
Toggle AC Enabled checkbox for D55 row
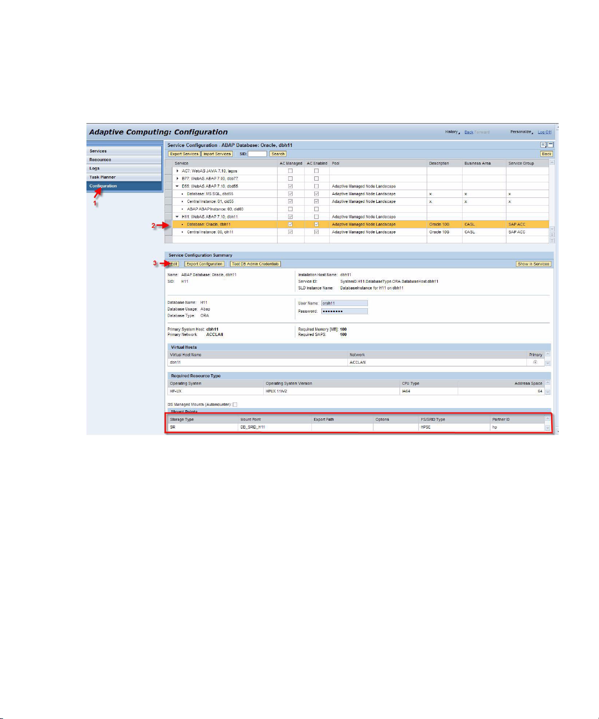pyautogui.click(x=316, y=186)
